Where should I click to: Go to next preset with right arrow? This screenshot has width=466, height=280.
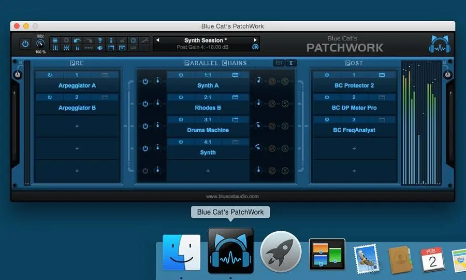click(255, 40)
